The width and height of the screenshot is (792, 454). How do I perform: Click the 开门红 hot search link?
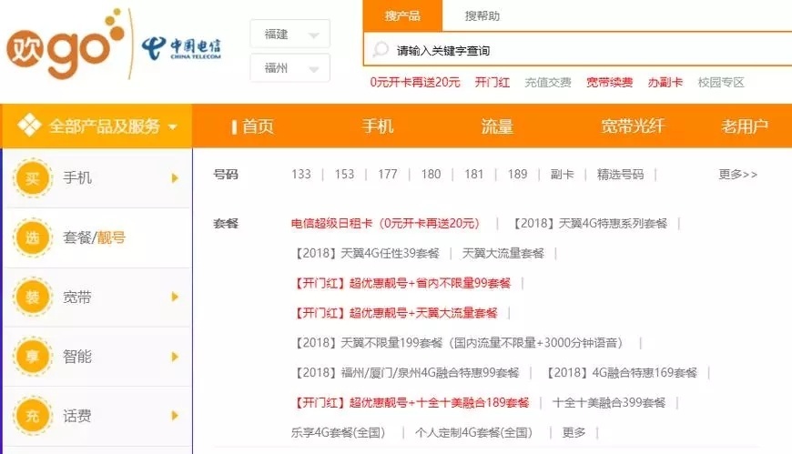(492, 82)
